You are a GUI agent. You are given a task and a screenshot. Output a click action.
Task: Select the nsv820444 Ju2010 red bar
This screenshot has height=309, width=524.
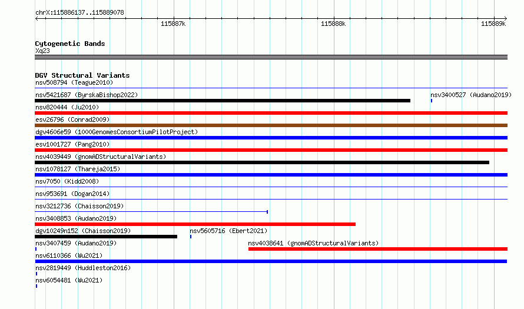click(271, 113)
